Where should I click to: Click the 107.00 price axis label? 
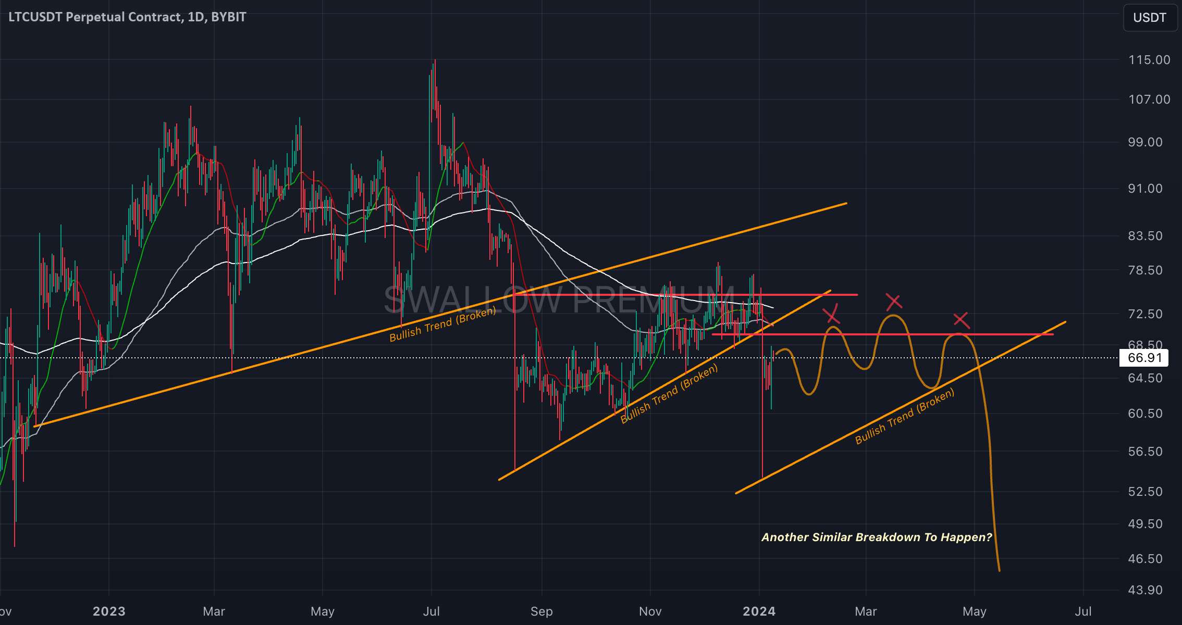[x=1149, y=99]
